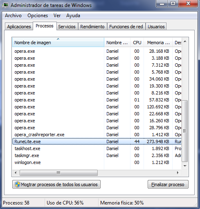
Task: Select the opera.exe row using 28.168 KB
Action: coord(97,51)
